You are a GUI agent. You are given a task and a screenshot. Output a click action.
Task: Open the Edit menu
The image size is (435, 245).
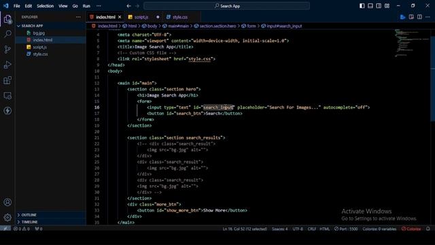click(x=29, y=6)
